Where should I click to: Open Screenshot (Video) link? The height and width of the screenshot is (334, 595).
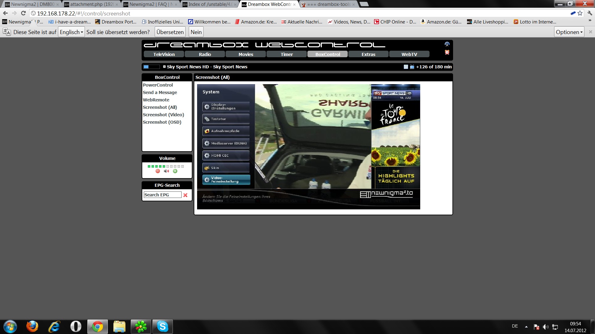click(163, 115)
